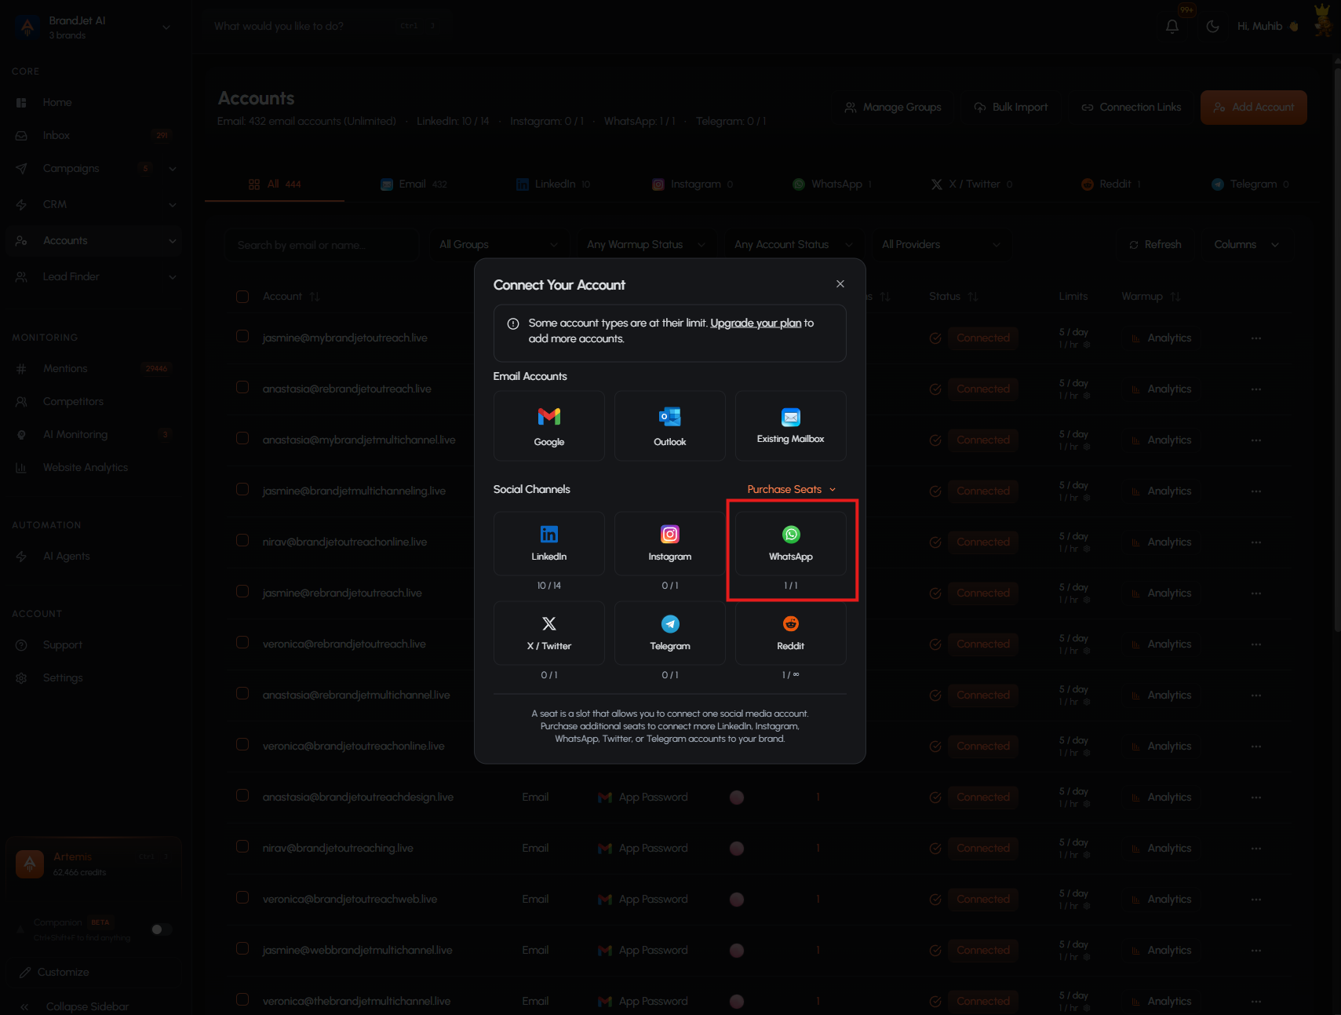Tick the select-all checkbox beside Account header
This screenshot has width=1341, height=1015.
pos(242,297)
